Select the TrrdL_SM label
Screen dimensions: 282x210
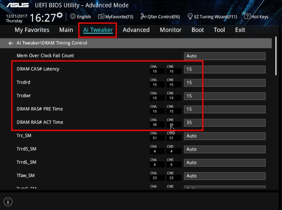pos(27,162)
